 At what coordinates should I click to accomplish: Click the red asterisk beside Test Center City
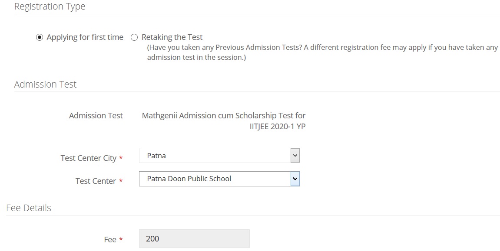click(121, 158)
